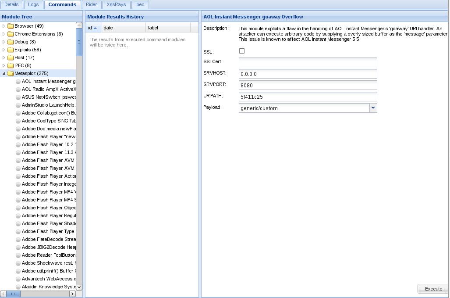The image size is (450, 298).
Task: Click the Execute button
Action: click(433, 289)
